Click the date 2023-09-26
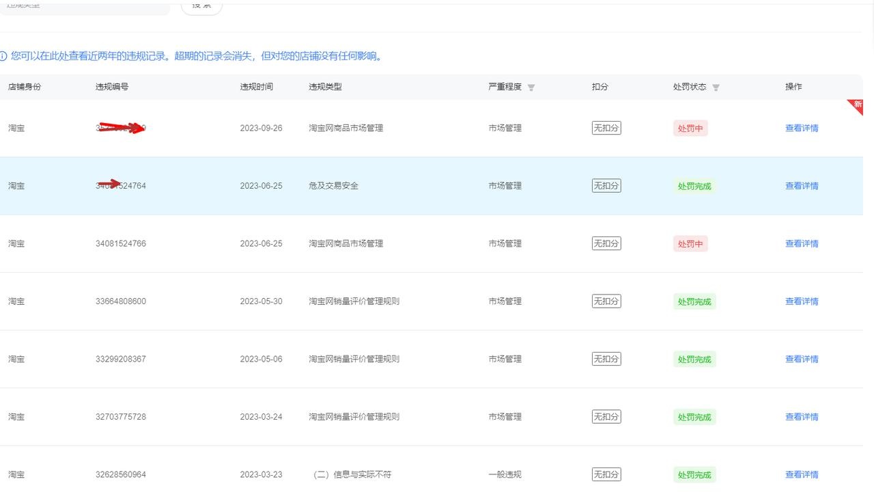Viewport: 874px width, 501px height. [x=261, y=128]
